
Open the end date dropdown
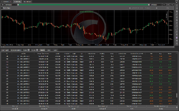156,5
